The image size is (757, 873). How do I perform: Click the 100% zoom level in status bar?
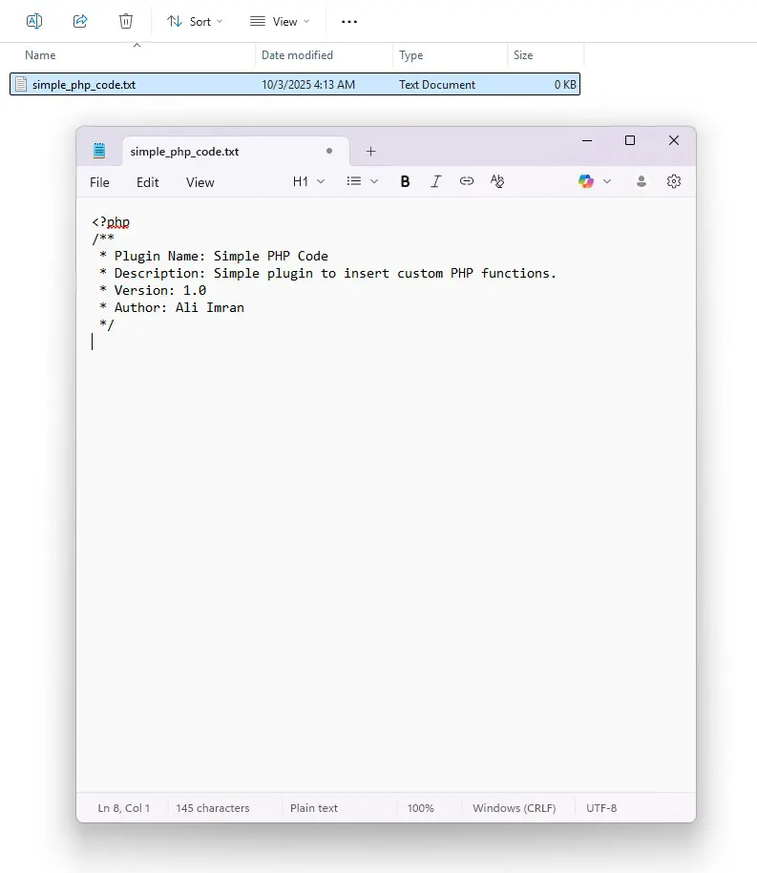click(x=421, y=808)
